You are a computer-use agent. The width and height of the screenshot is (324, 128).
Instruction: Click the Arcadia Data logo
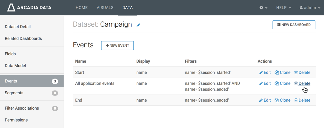click(x=29, y=8)
